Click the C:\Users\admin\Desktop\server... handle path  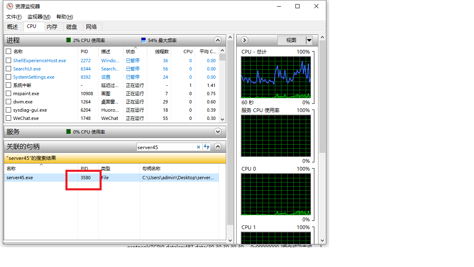tap(178, 178)
